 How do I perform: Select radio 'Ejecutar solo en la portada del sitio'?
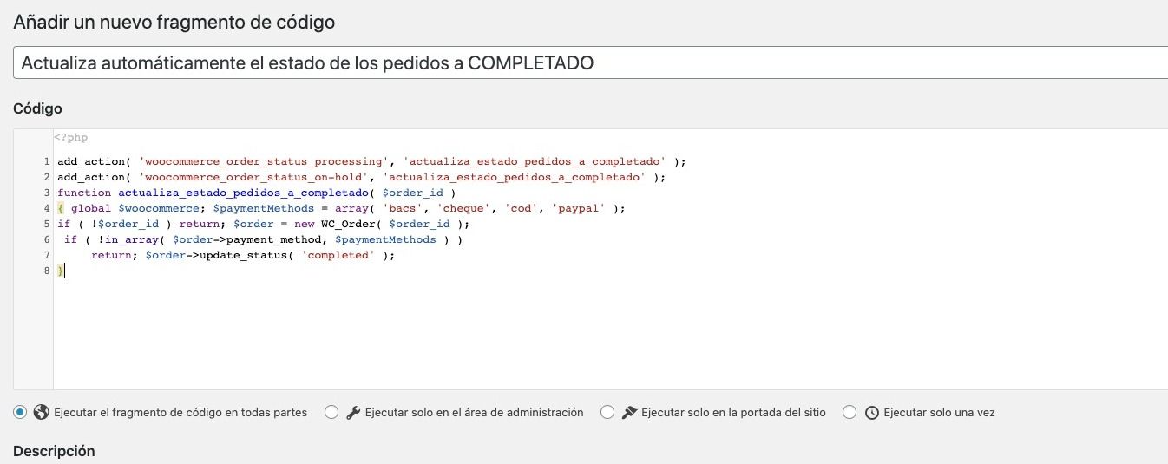[x=607, y=413]
